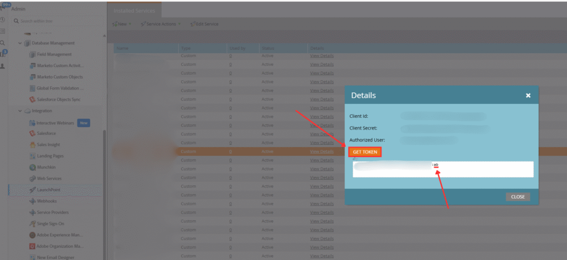The height and width of the screenshot is (260, 567).
Task: Open LaunchPoint in the admin tree
Action: point(49,190)
